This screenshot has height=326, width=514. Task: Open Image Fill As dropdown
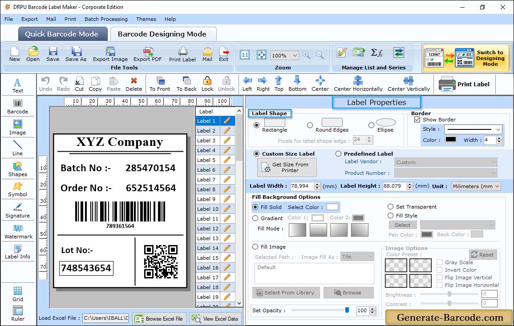(357, 257)
